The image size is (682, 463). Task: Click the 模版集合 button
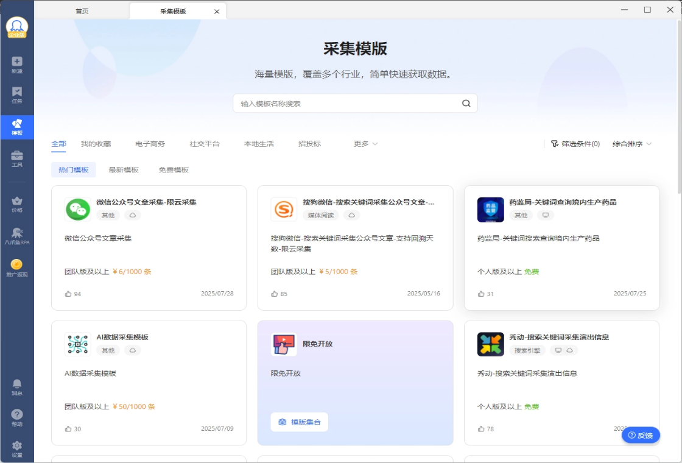(x=300, y=422)
